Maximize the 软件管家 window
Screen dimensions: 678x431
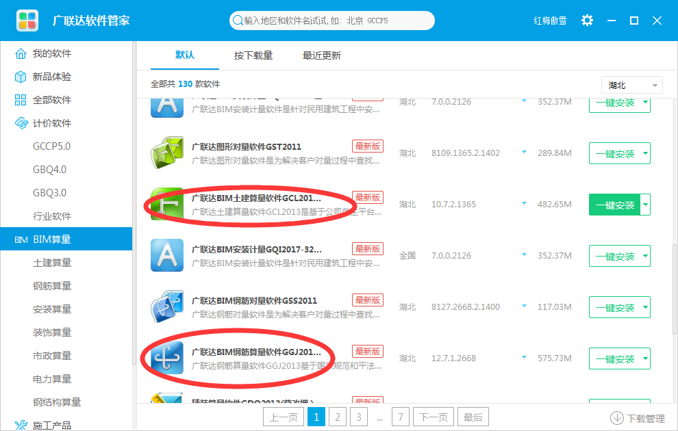(634, 21)
